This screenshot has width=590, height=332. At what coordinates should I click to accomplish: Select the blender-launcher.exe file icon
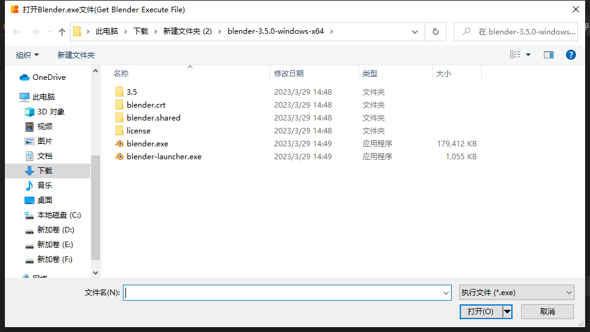119,157
